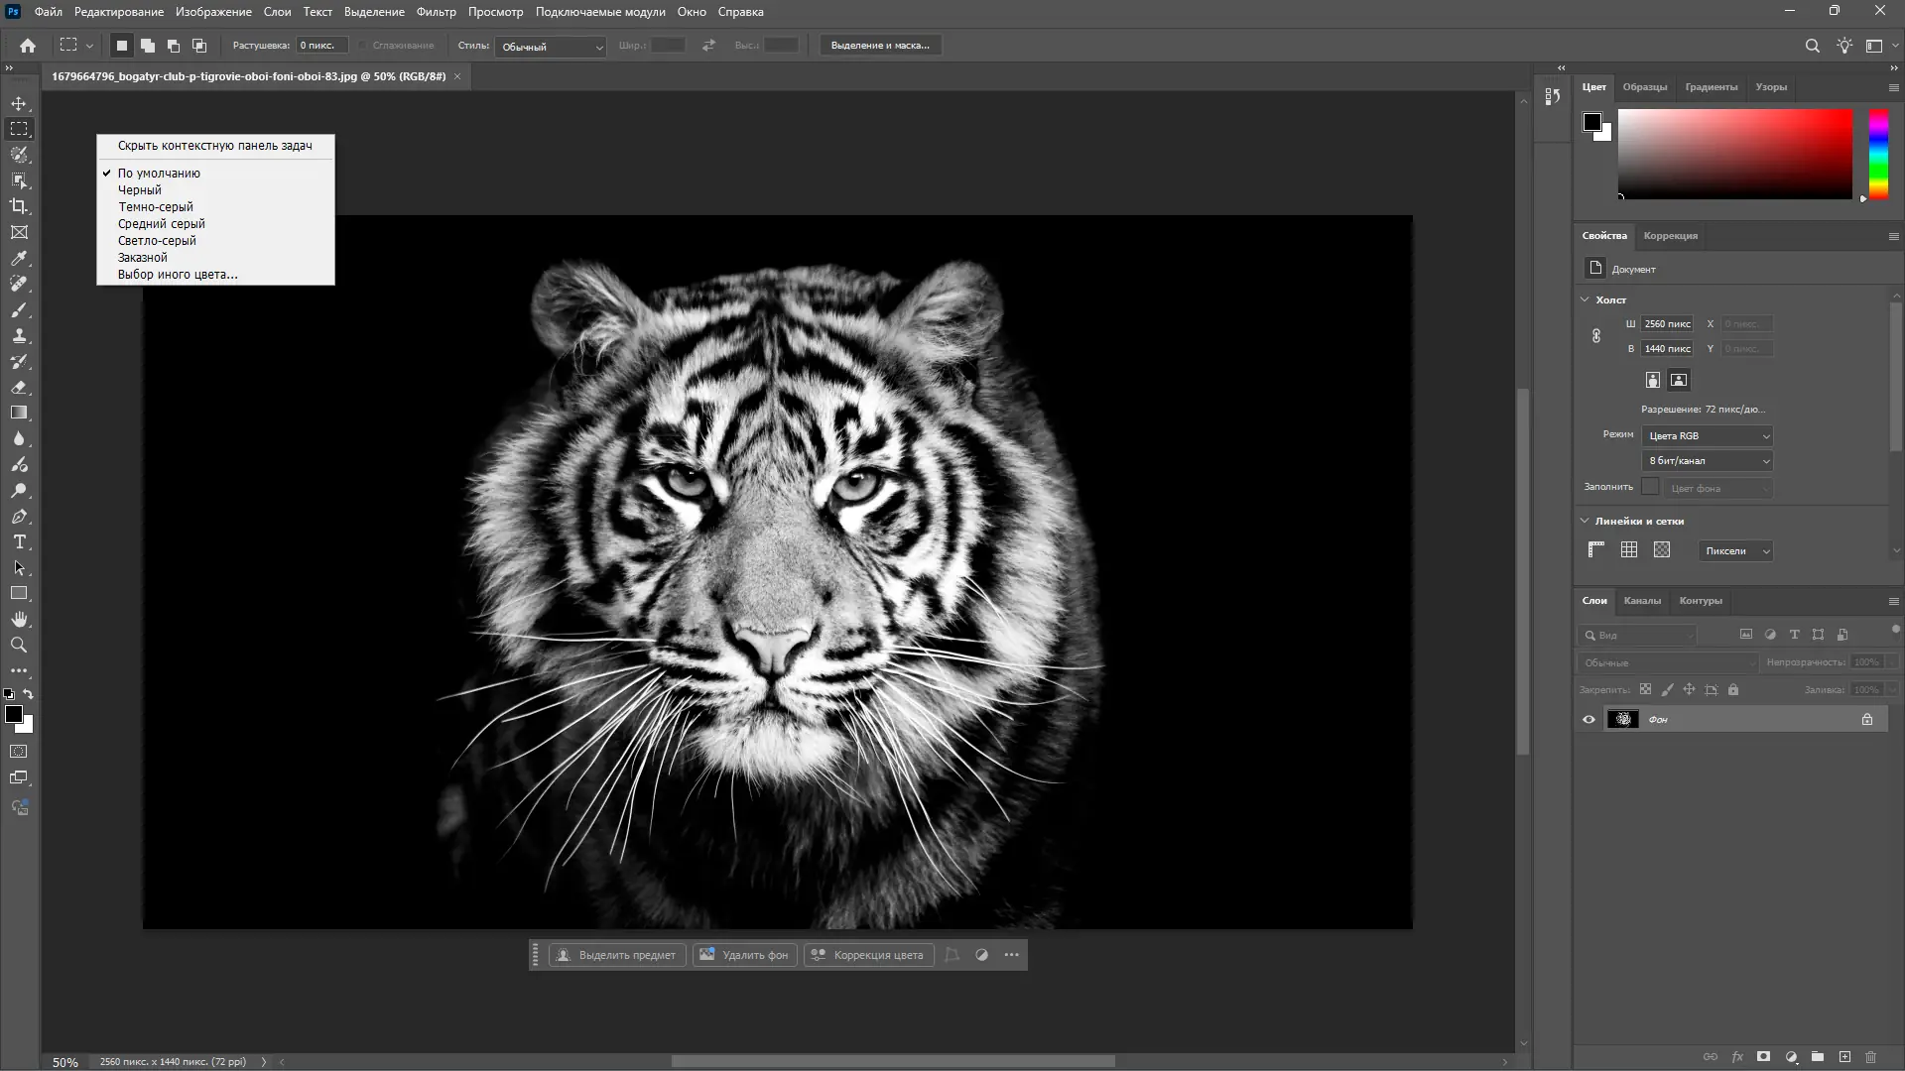
Task: Open the Цвета RGB mode dropdown
Action: (x=1708, y=436)
